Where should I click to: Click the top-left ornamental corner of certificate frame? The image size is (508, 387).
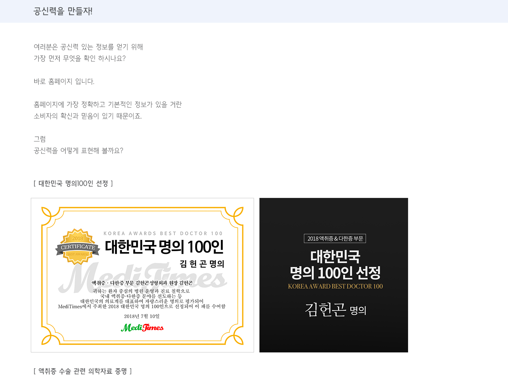(x=51, y=217)
